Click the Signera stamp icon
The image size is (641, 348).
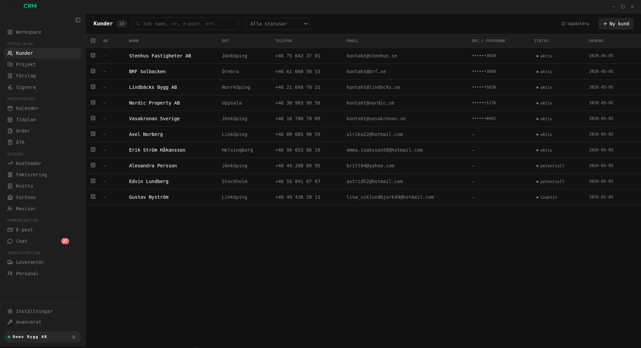tap(10, 87)
